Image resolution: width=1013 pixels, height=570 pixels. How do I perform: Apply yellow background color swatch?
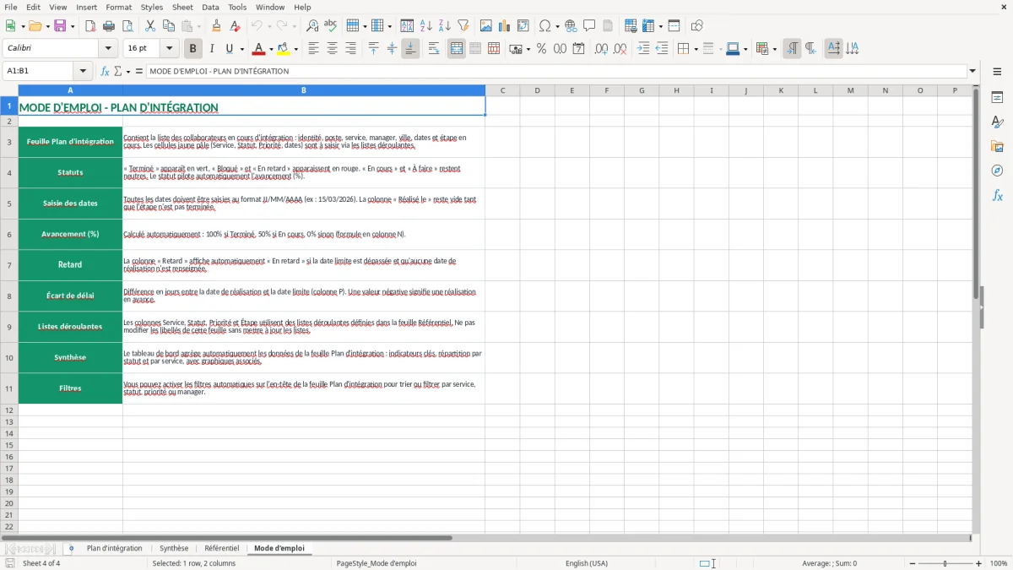click(x=284, y=49)
